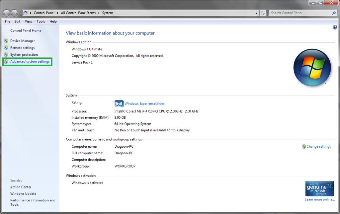Click the Intel Core i7-4710HQ processor text
340x214 pixels.
156,111
